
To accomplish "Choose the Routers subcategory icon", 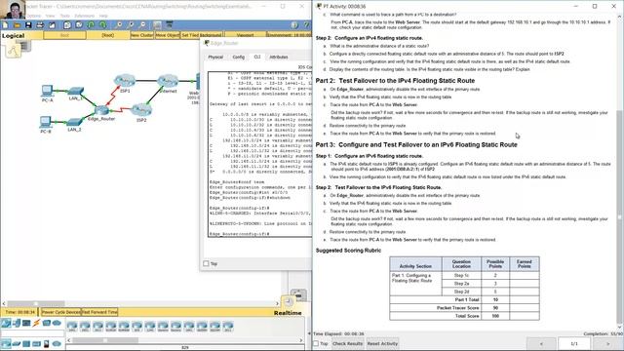I will coord(6,343).
